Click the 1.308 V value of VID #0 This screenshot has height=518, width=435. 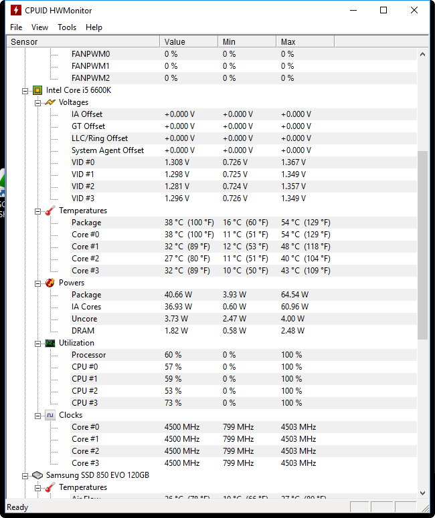click(177, 162)
